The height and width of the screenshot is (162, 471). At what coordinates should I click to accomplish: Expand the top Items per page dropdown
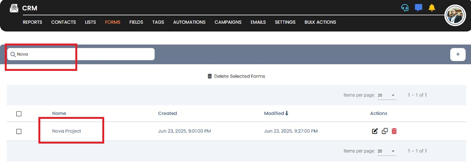tap(386, 95)
